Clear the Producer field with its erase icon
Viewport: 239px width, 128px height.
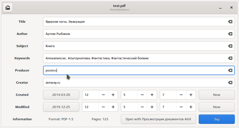230,70
